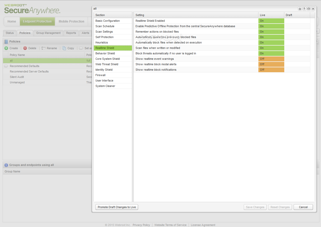Click the Copy policy toolbar icon
Screen dimensions: 321x227
click(x=64, y=48)
